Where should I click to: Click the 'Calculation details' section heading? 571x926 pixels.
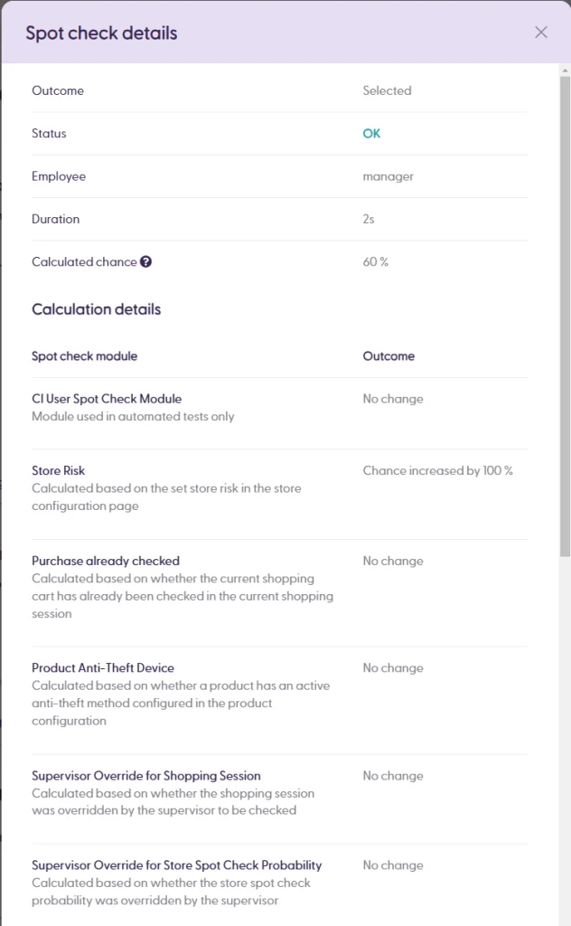pyautogui.click(x=96, y=309)
